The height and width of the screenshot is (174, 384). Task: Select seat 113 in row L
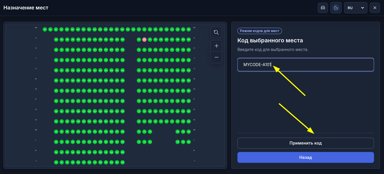coord(150,142)
